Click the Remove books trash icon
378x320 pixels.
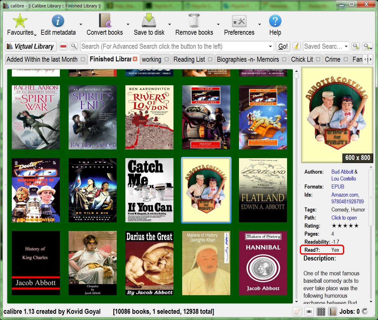tap(194, 21)
